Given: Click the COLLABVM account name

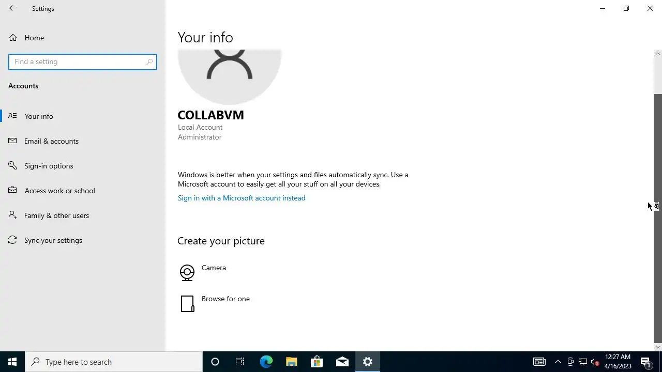Looking at the screenshot, I should click(x=210, y=115).
